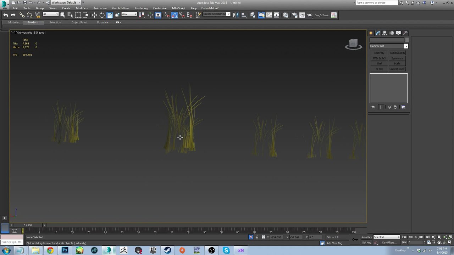Click the Mirror tool icon
Image resolution: width=454 pixels, height=255 pixels.
(236, 15)
